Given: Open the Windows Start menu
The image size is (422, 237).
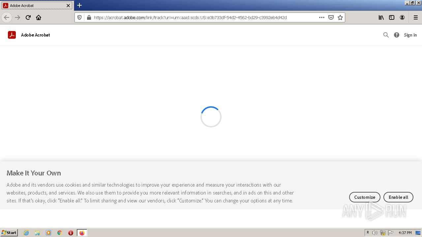Looking at the screenshot, I should [9, 233].
